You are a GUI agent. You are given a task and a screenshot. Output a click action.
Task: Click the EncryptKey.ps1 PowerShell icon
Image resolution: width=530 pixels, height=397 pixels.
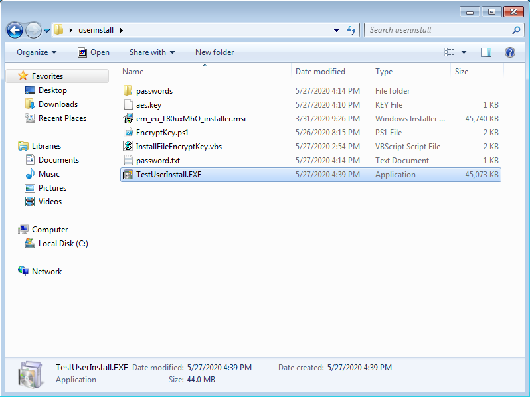128,133
